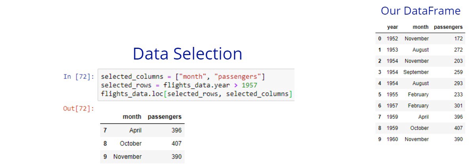Click the "Data Selection" heading

(x=187, y=54)
